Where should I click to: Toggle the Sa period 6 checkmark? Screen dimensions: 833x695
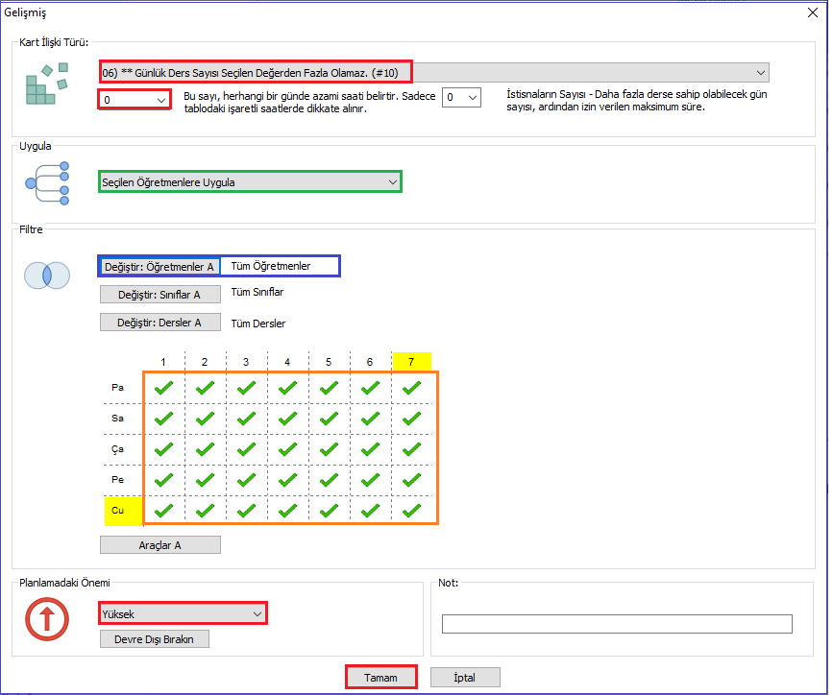tap(370, 419)
